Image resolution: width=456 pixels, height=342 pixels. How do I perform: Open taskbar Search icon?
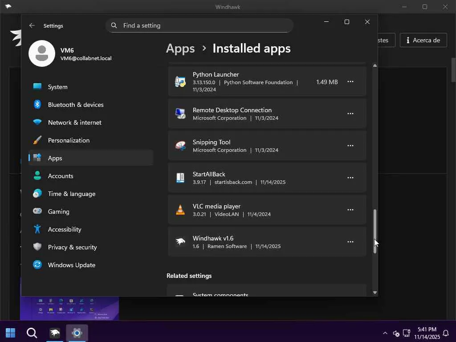click(32, 333)
